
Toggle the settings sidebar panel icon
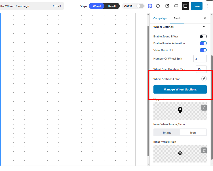(x=185, y=6)
